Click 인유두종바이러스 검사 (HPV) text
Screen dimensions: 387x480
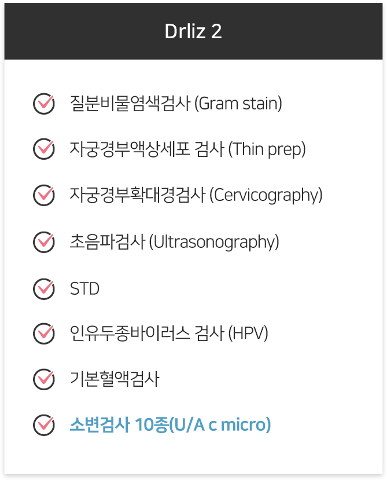tap(169, 333)
